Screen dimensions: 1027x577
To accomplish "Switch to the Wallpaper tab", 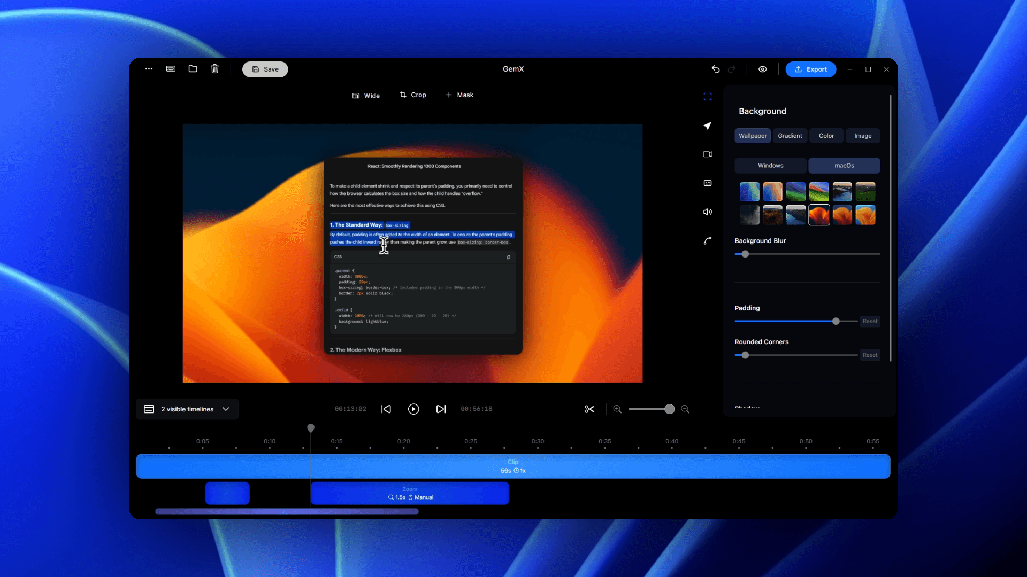I will (753, 136).
